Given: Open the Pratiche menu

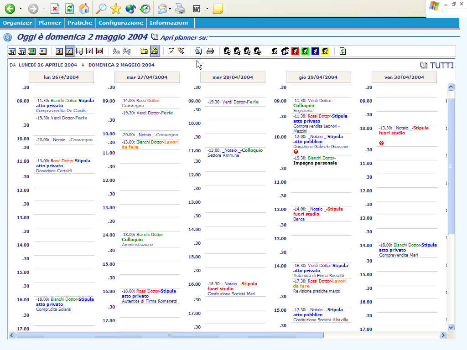Looking at the screenshot, I should [80, 23].
